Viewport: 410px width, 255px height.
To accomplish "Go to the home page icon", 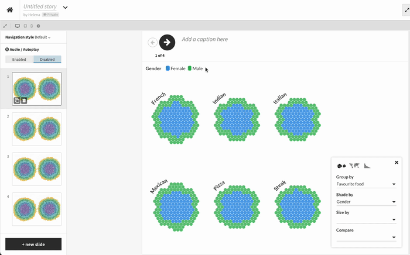I will coord(10,9).
